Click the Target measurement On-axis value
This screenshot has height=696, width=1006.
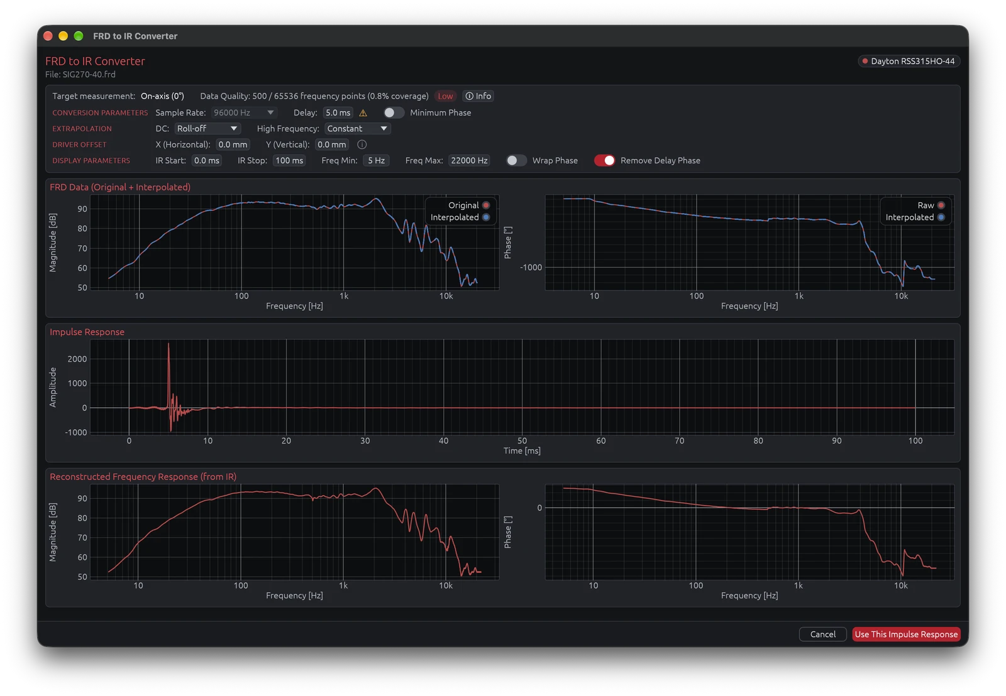(x=162, y=96)
